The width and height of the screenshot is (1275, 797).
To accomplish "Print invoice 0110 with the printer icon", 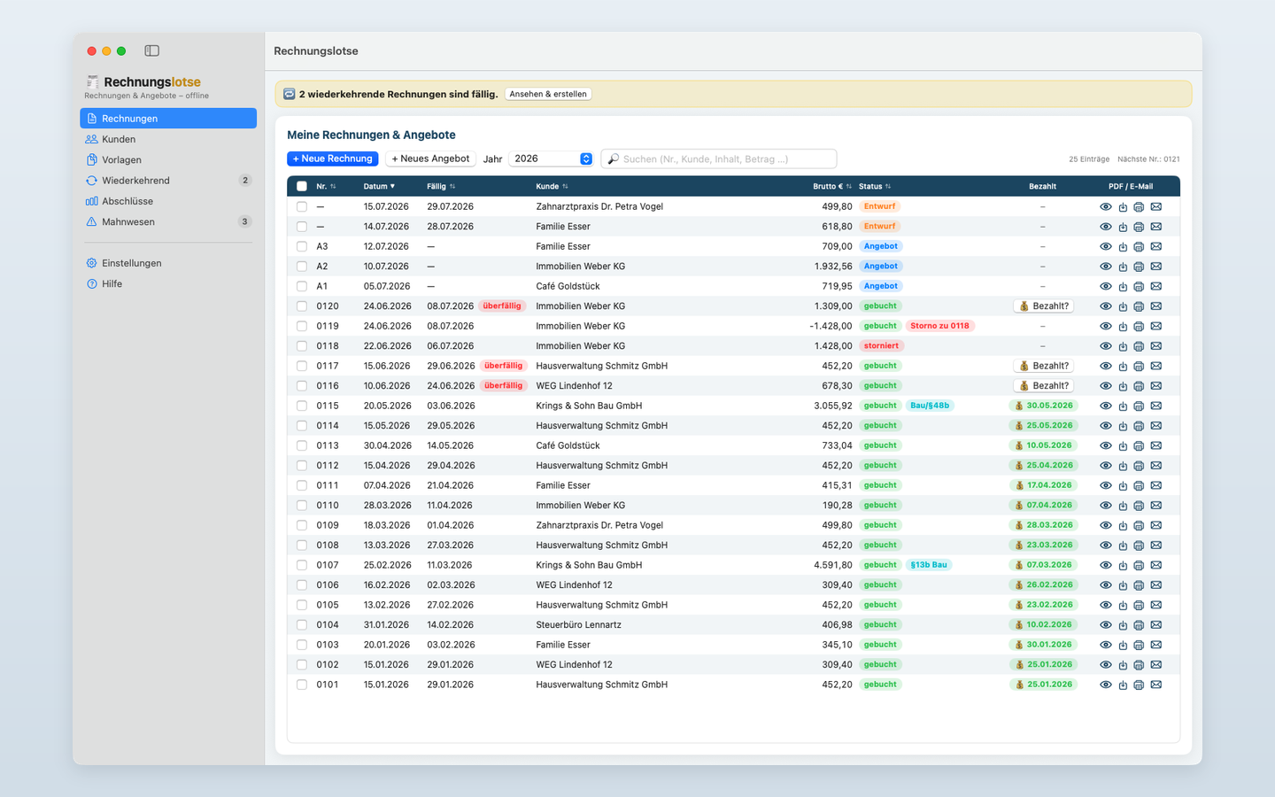I will [1139, 506].
